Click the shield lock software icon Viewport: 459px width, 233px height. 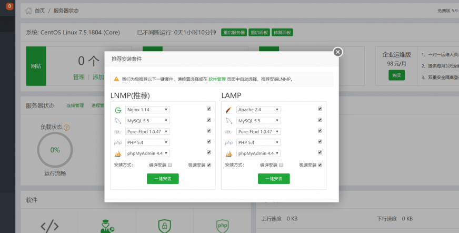point(165,226)
